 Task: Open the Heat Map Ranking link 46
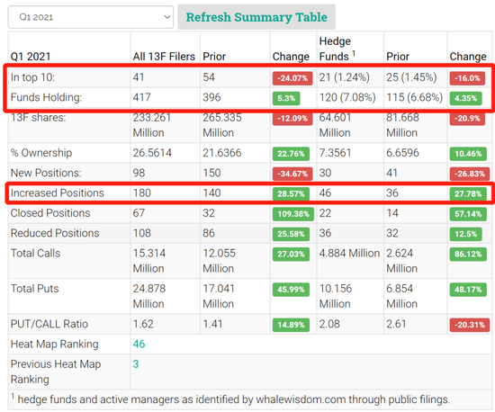pos(139,344)
